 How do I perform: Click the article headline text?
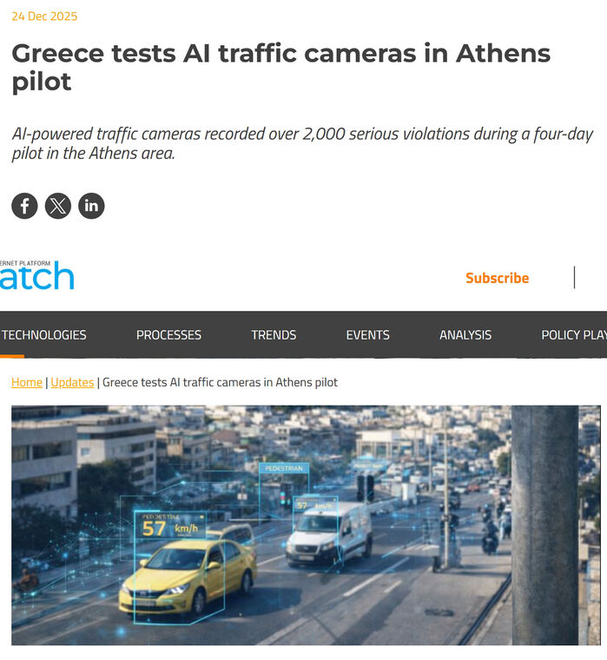(281, 67)
